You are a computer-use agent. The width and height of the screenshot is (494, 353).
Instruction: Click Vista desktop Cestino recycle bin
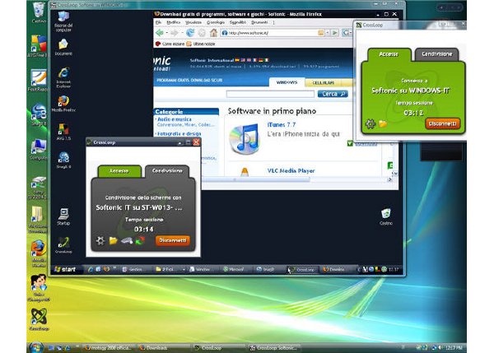tap(39, 12)
